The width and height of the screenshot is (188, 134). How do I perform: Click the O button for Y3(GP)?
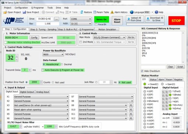click(x=167, y=98)
